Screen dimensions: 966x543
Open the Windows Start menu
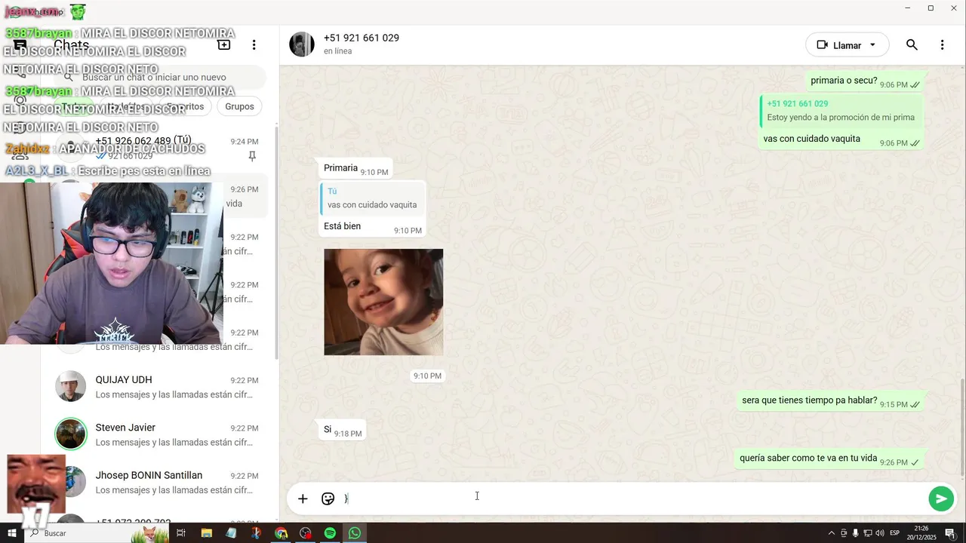[11, 533]
